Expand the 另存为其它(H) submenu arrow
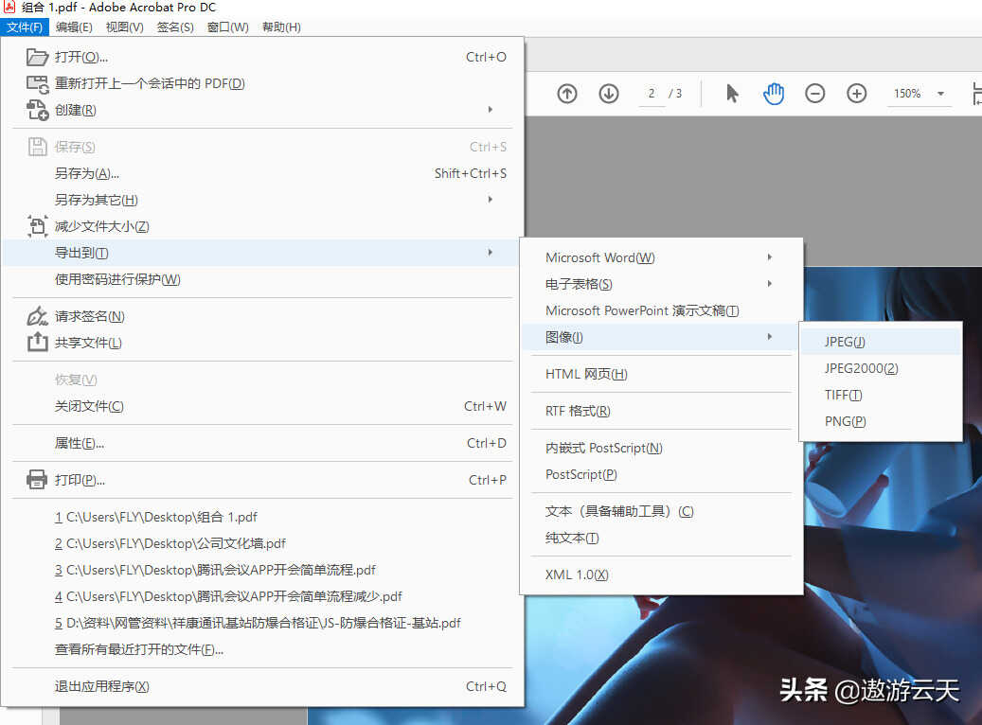This screenshot has width=982, height=725. coord(491,199)
